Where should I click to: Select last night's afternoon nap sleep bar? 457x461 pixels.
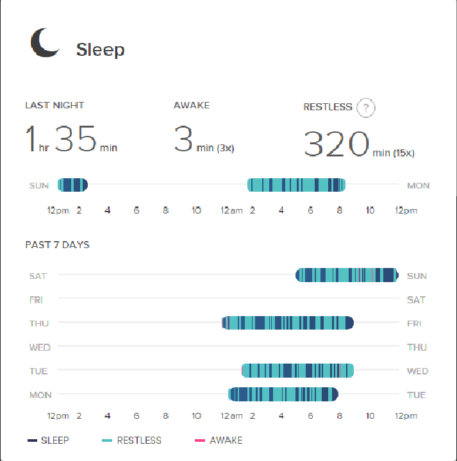pos(72,185)
